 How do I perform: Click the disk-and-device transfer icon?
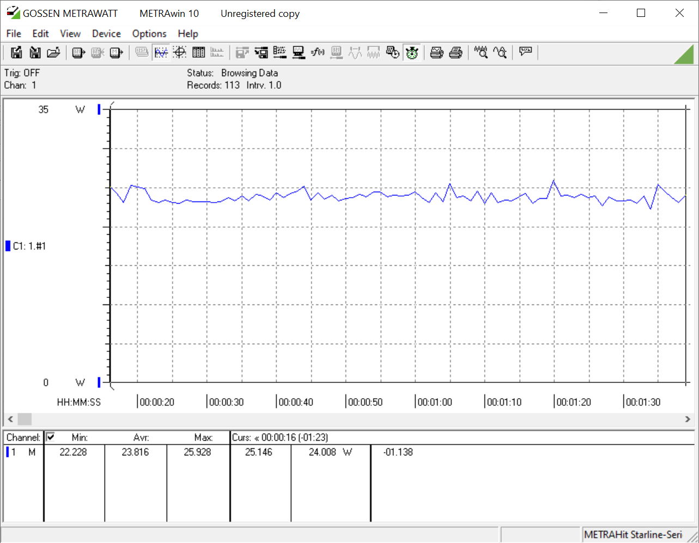262,52
